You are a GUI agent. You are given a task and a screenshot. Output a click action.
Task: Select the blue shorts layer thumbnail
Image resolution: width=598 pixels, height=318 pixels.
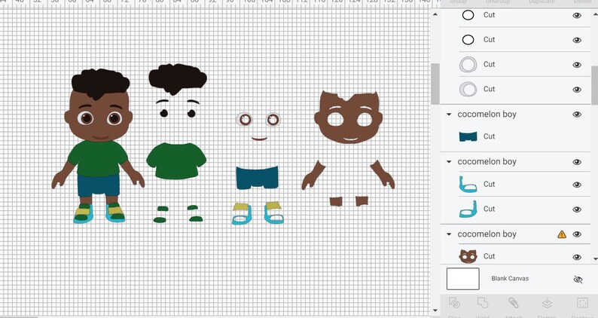click(x=468, y=136)
